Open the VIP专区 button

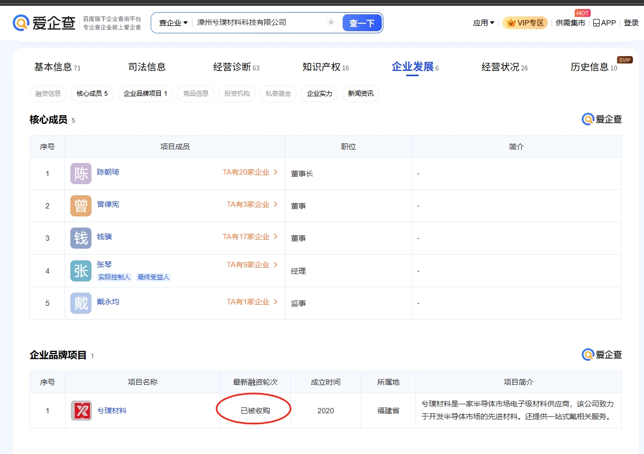[525, 23]
